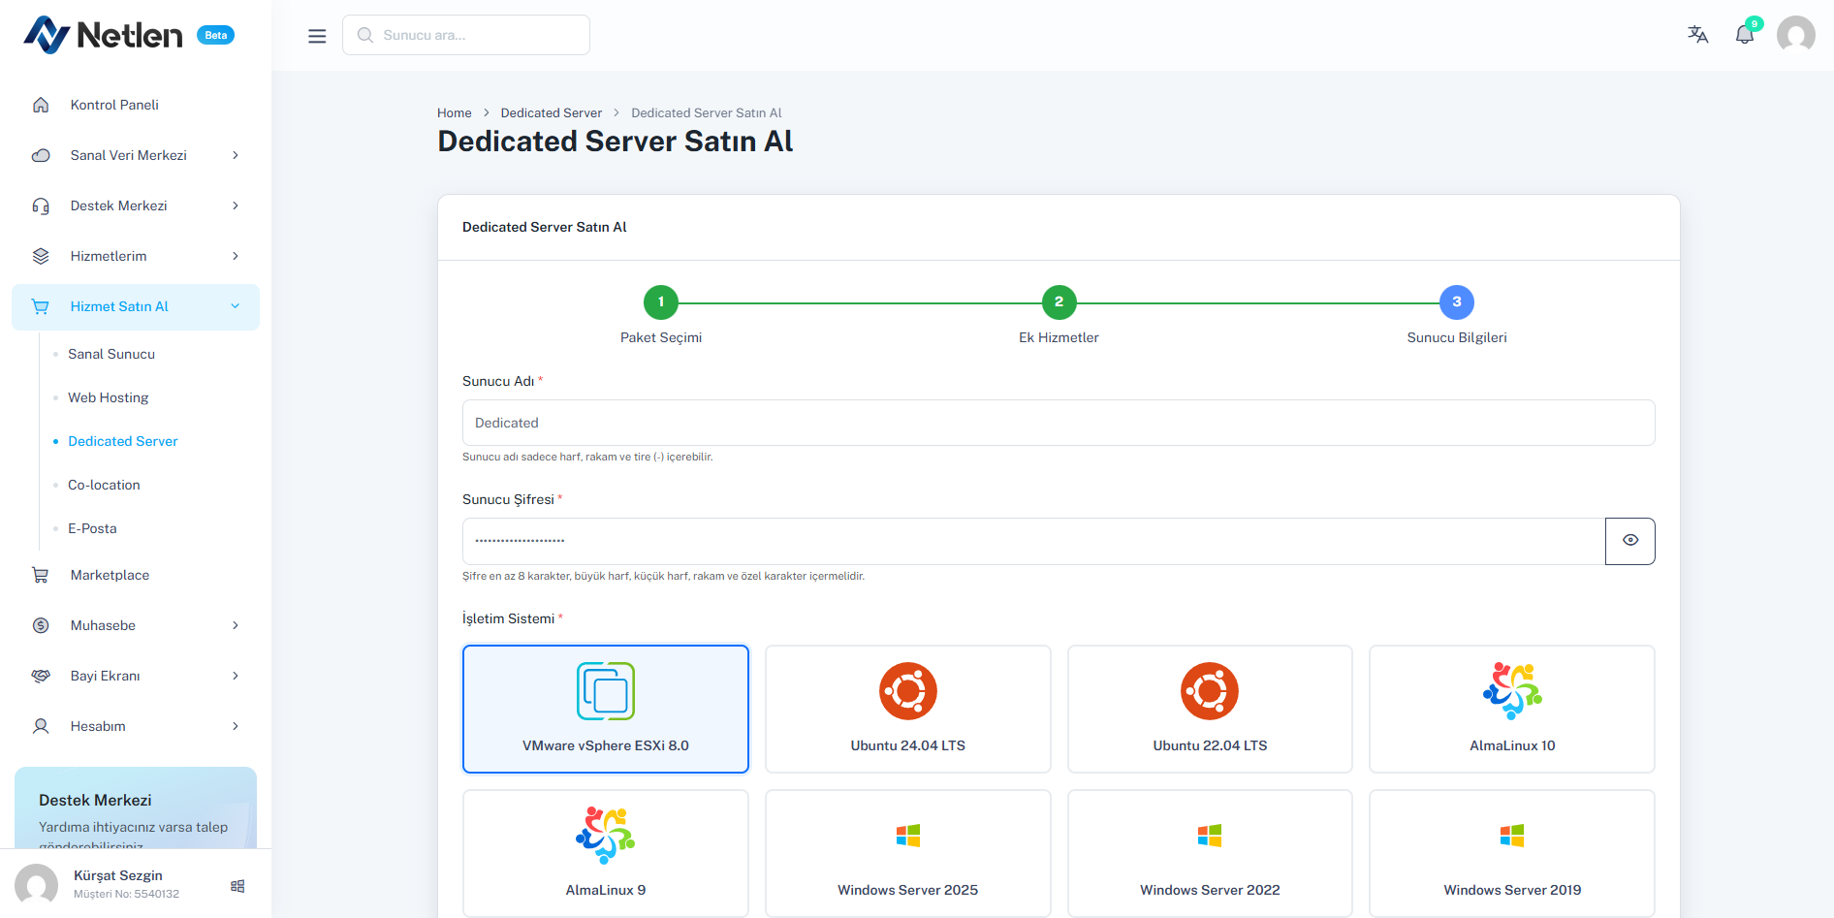Screen dimensions: 1834x918
Task: Open the Destek Merkezi support card
Action: 136,807
